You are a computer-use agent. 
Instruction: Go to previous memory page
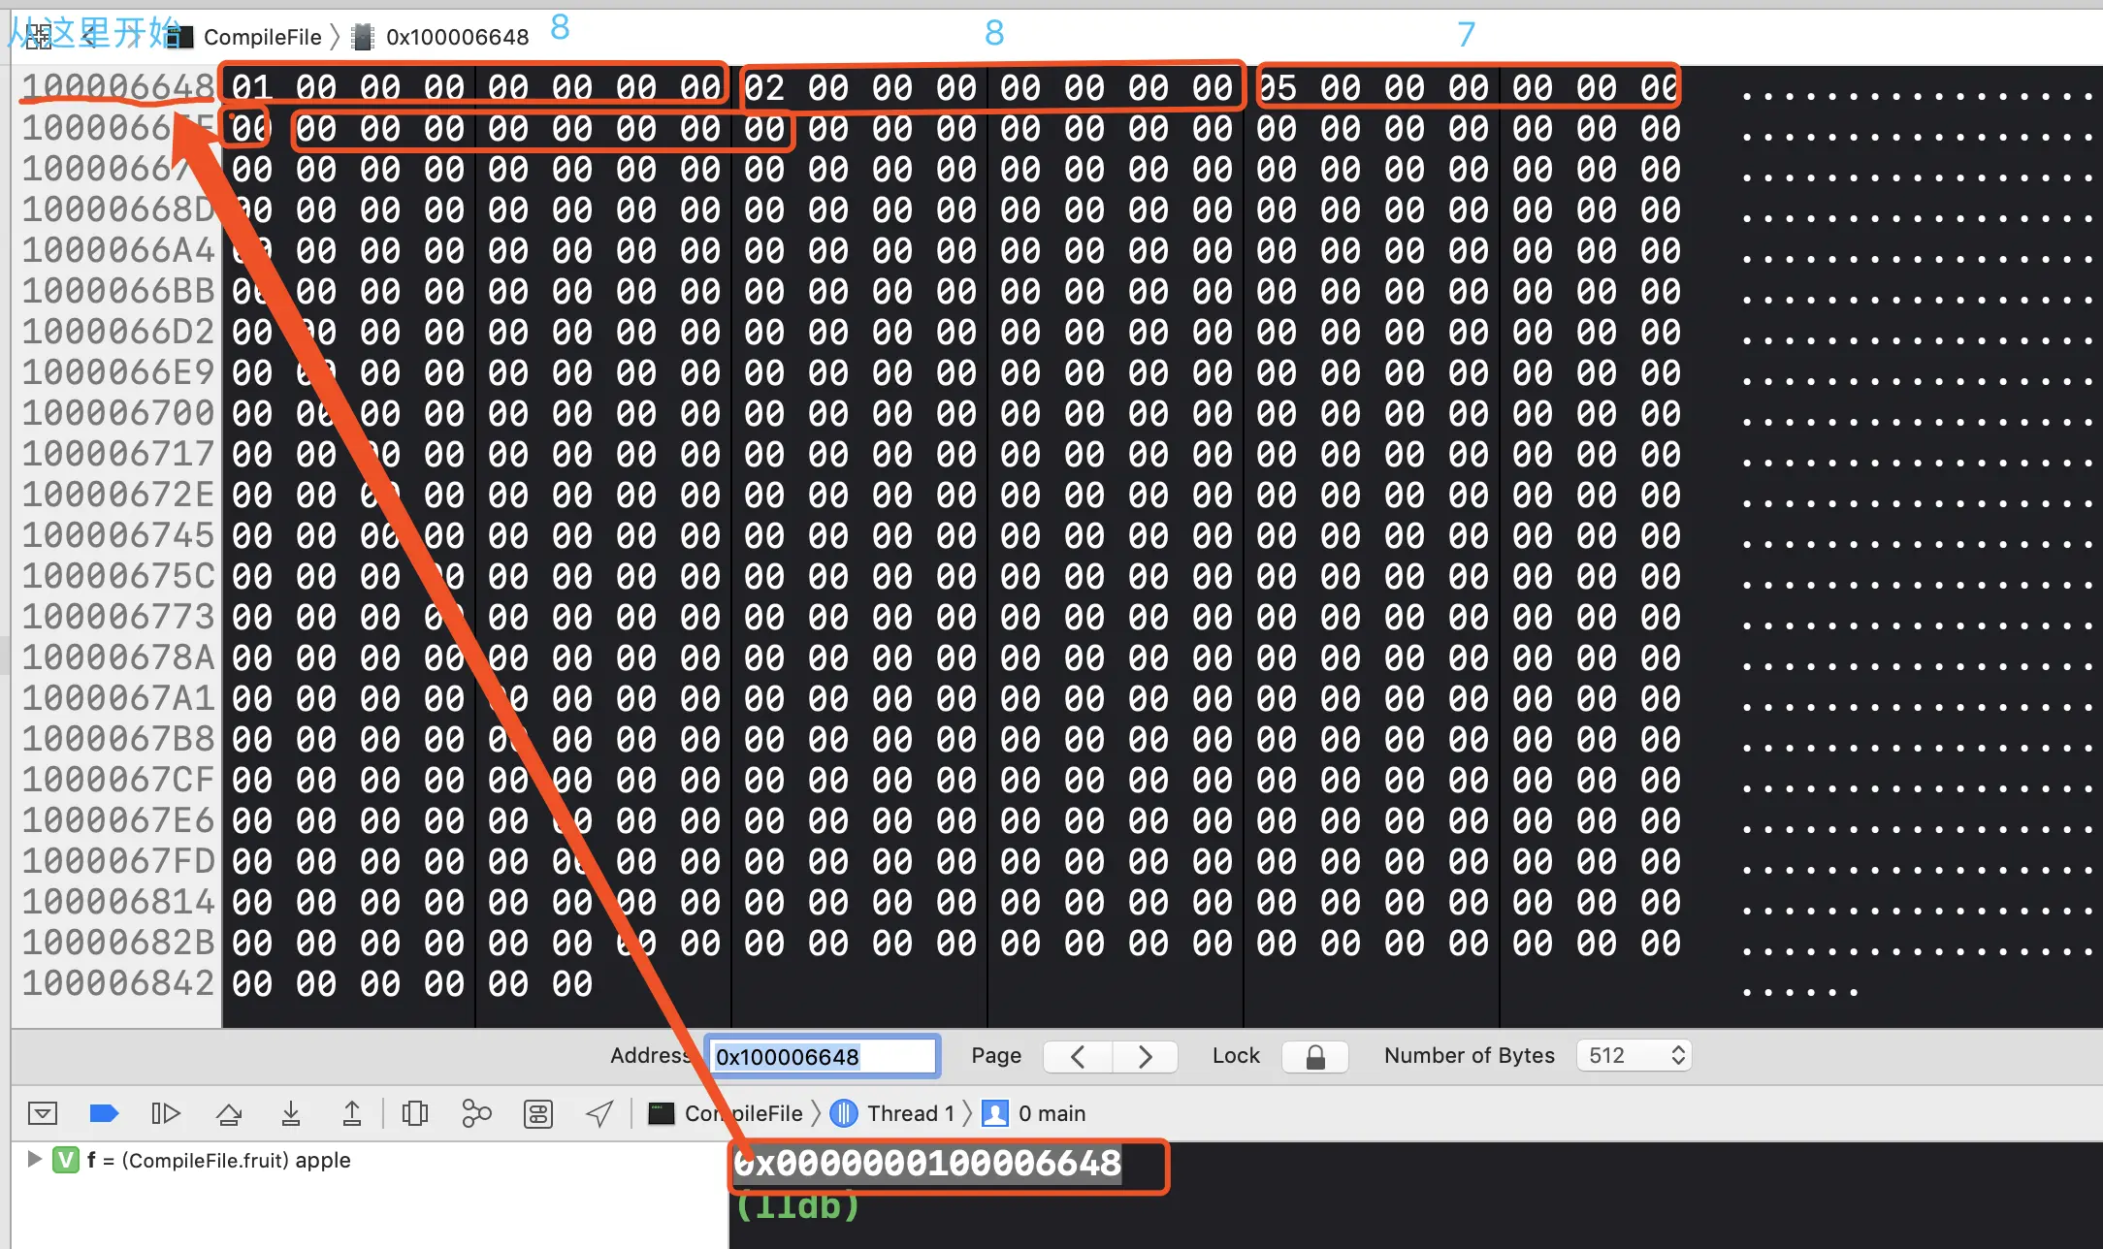click(x=1078, y=1056)
